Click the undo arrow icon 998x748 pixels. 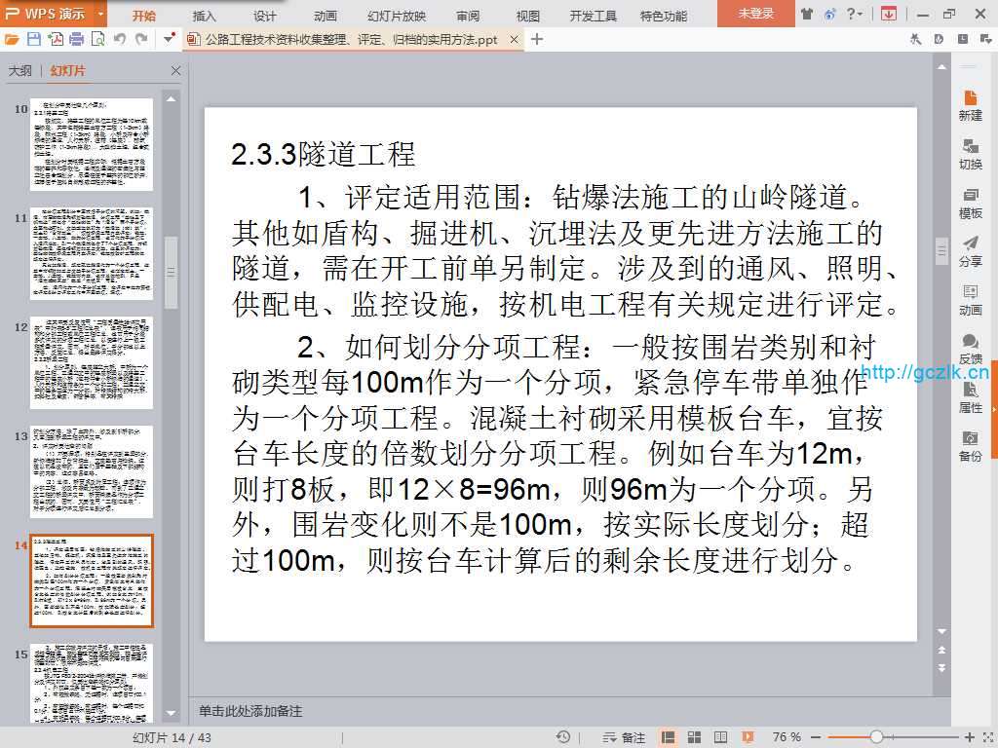120,39
